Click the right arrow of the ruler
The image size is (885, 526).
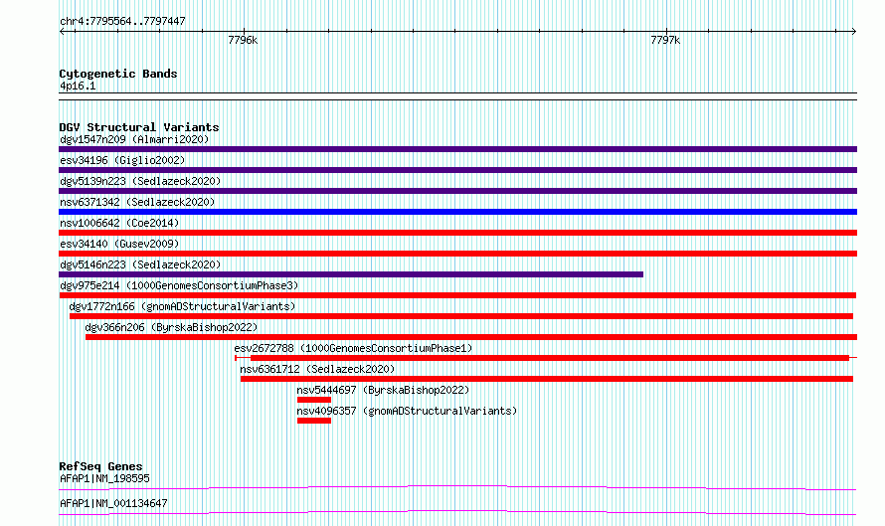(854, 31)
